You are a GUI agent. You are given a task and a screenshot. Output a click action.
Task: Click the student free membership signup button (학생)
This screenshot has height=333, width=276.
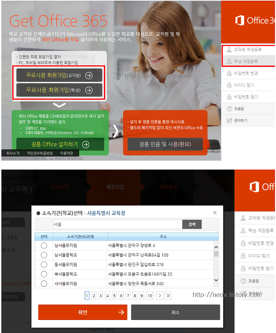click(59, 90)
